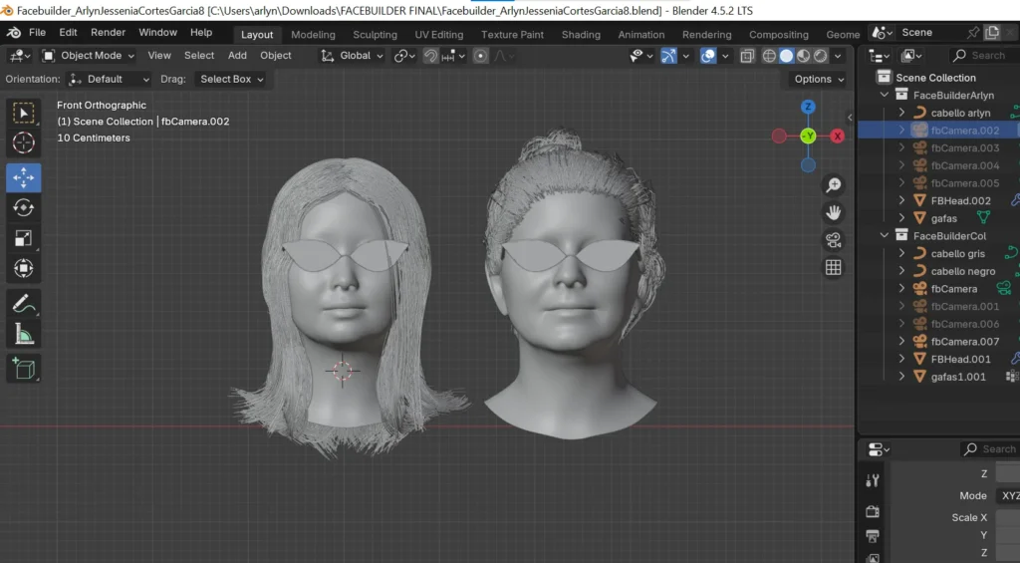
Task: Select the Add Cube tool
Action: coord(23,369)
